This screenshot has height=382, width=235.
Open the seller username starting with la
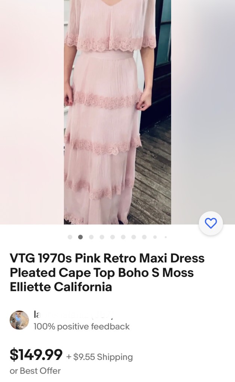pos(73,315)
